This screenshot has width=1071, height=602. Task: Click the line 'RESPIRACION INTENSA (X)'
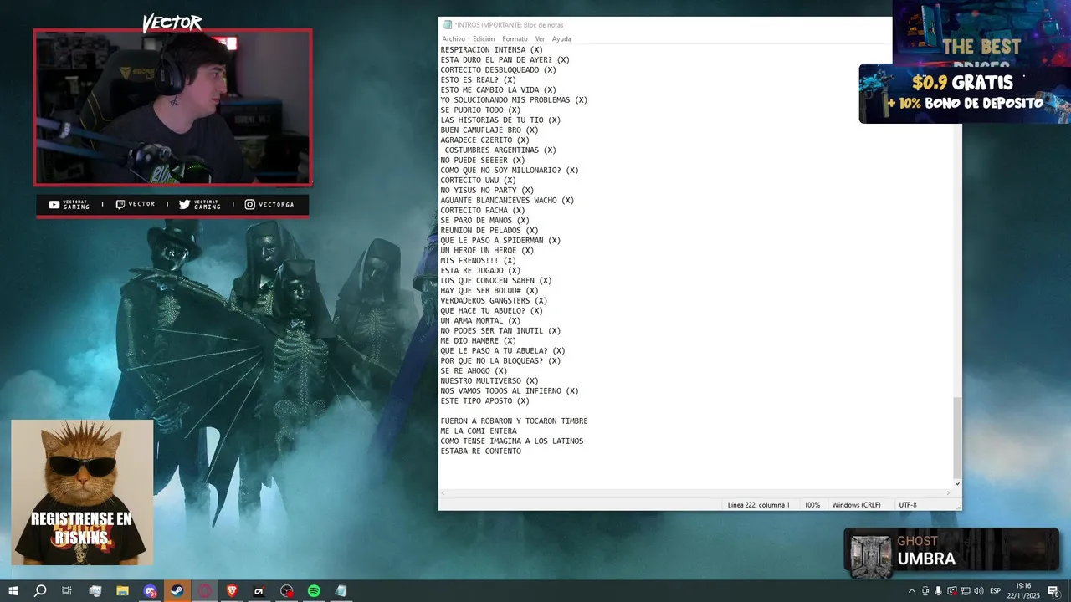[492, 50]
